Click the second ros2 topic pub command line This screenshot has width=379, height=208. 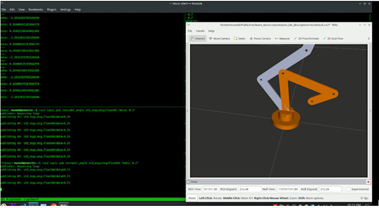(70, 163)
